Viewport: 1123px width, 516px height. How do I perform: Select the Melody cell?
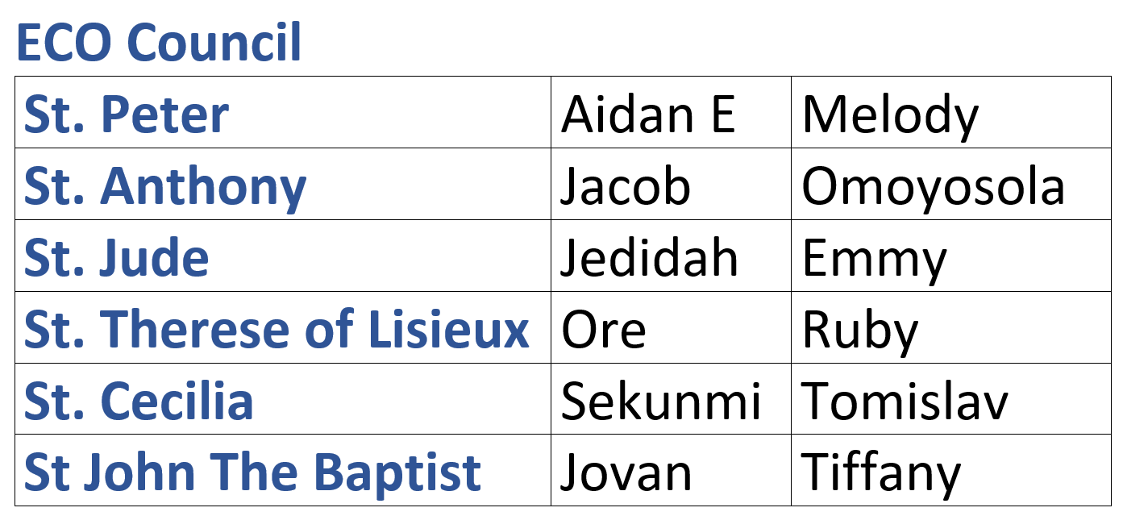[x=951, y=113]
